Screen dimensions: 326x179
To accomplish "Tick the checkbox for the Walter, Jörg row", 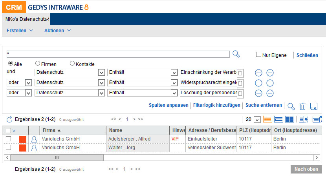I will [x=8, y=147].
